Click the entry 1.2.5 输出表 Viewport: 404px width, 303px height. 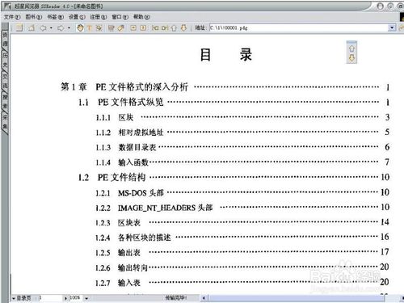(x=118, y=253)
